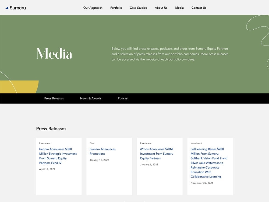Click the large Media page title

pos(54,53)
